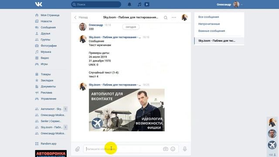Screen dimensions: 279x157
Task: Open the Senler | Сервис.. group shortcut
Action: [x=51, y=121]
